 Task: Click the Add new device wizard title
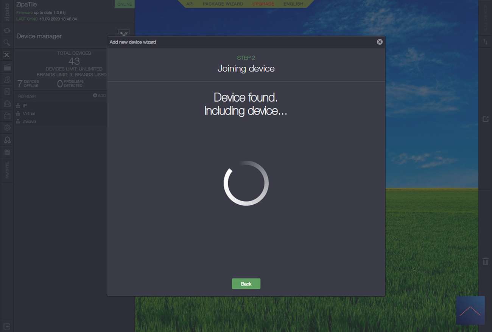pos(133,42)
